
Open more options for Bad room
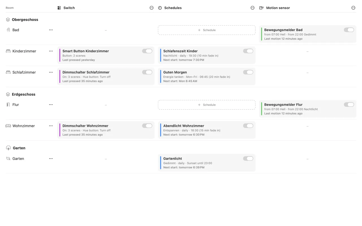point(51,30)
